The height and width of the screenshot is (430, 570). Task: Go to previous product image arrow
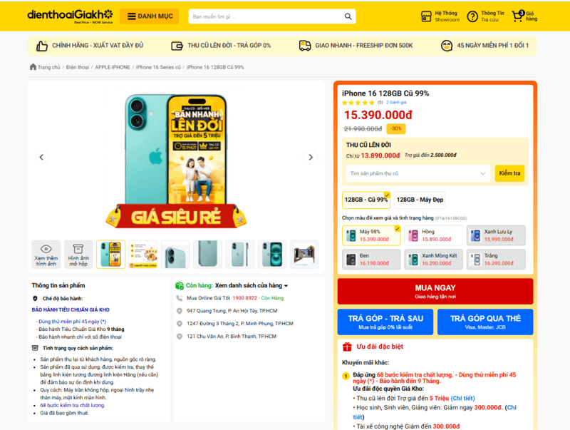[x=41, y=157]
